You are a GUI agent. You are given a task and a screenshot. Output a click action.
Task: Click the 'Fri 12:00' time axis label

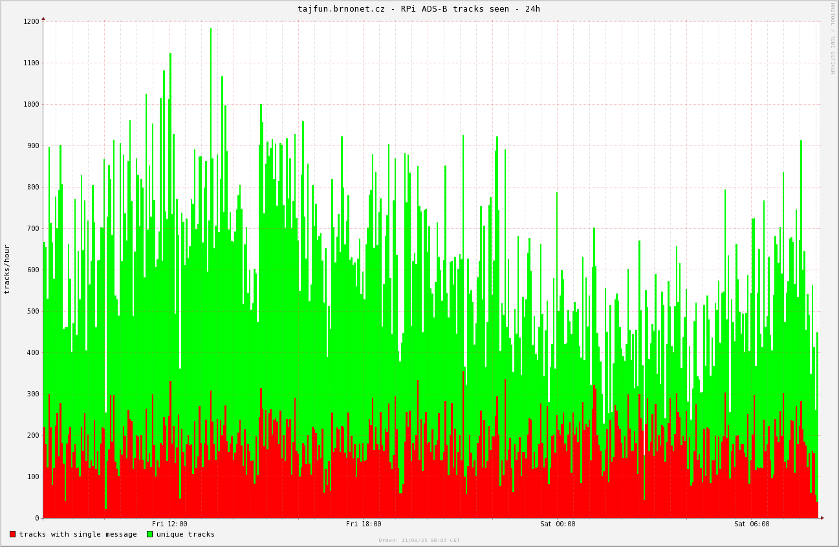pyautogui.click(x=169, y=524)
